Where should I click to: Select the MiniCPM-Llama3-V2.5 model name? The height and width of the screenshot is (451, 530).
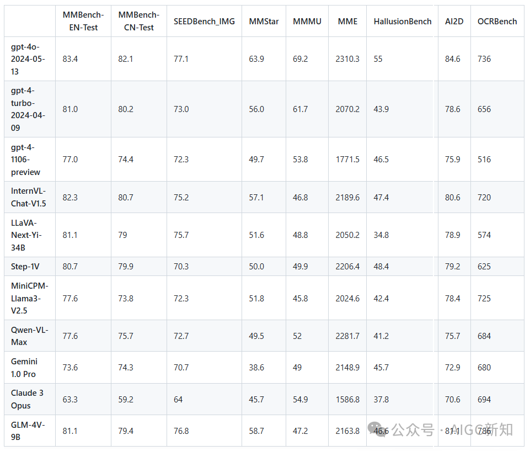click(29, 298)
